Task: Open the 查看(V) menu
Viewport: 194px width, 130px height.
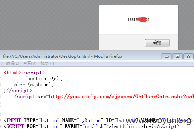Action: click(30, 63)
